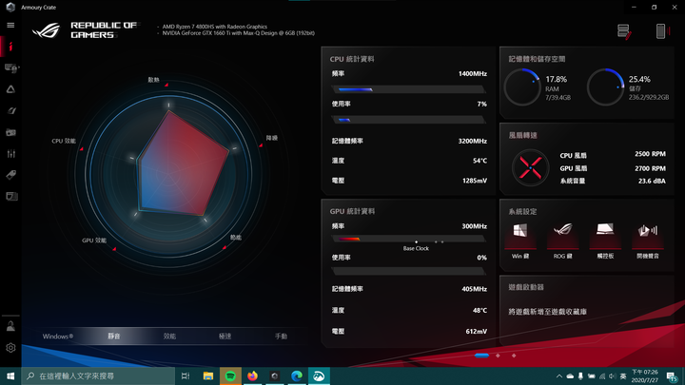Click the CPU usage bar
685x385 pixels.
[x=408, y=120]
